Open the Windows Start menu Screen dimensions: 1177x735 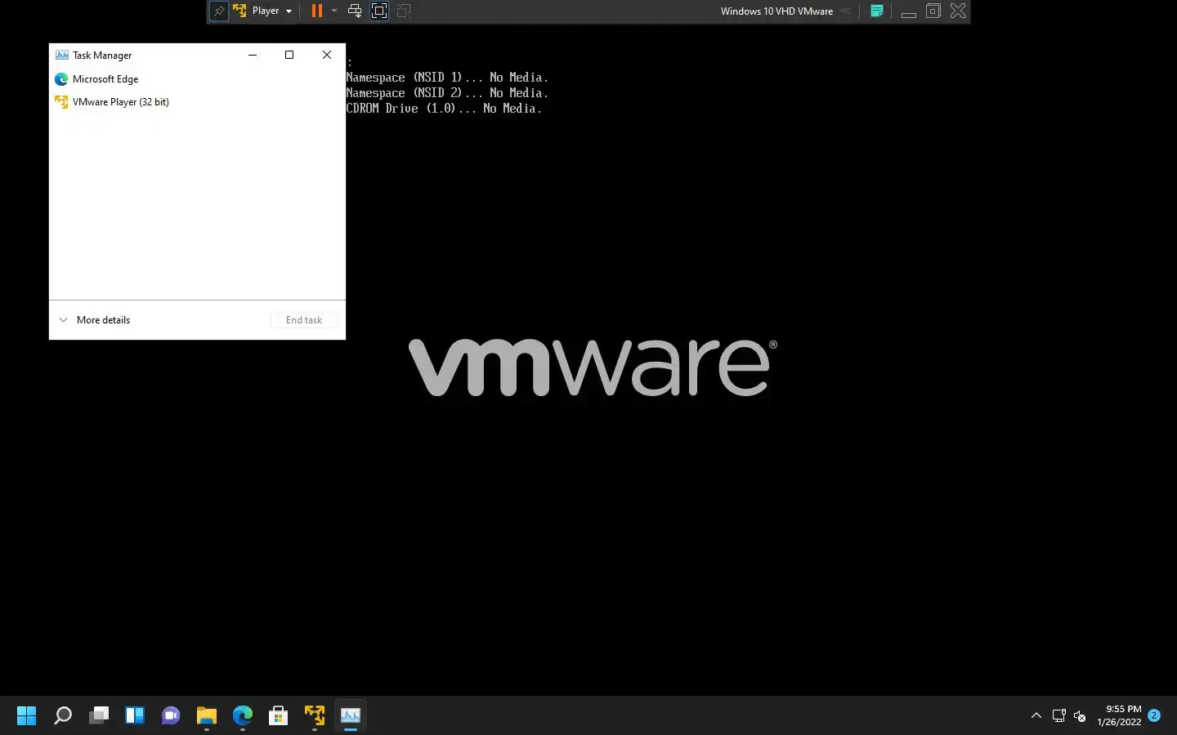pyautogui.click(x=27, y=716)
